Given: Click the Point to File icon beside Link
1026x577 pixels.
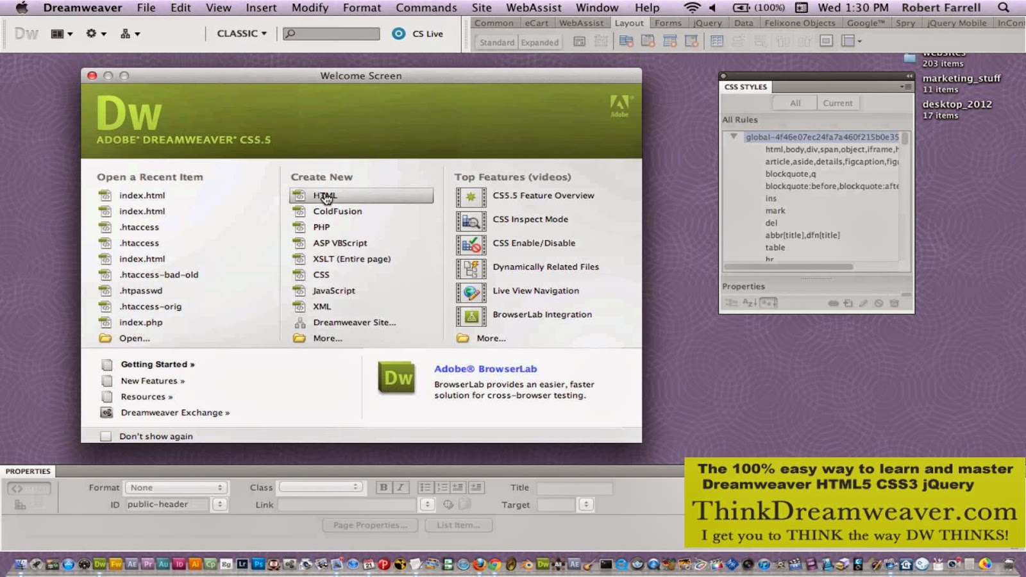Looking at the screenshot, I should (x=448, y=505).
